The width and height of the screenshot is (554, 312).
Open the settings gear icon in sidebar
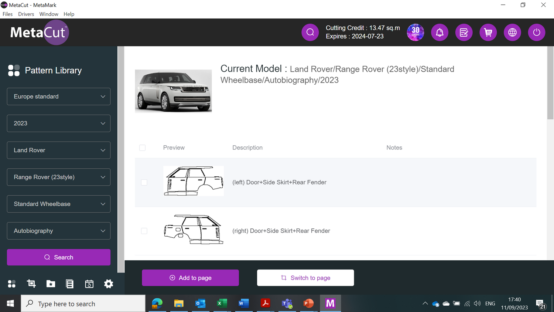click(109, 284)
